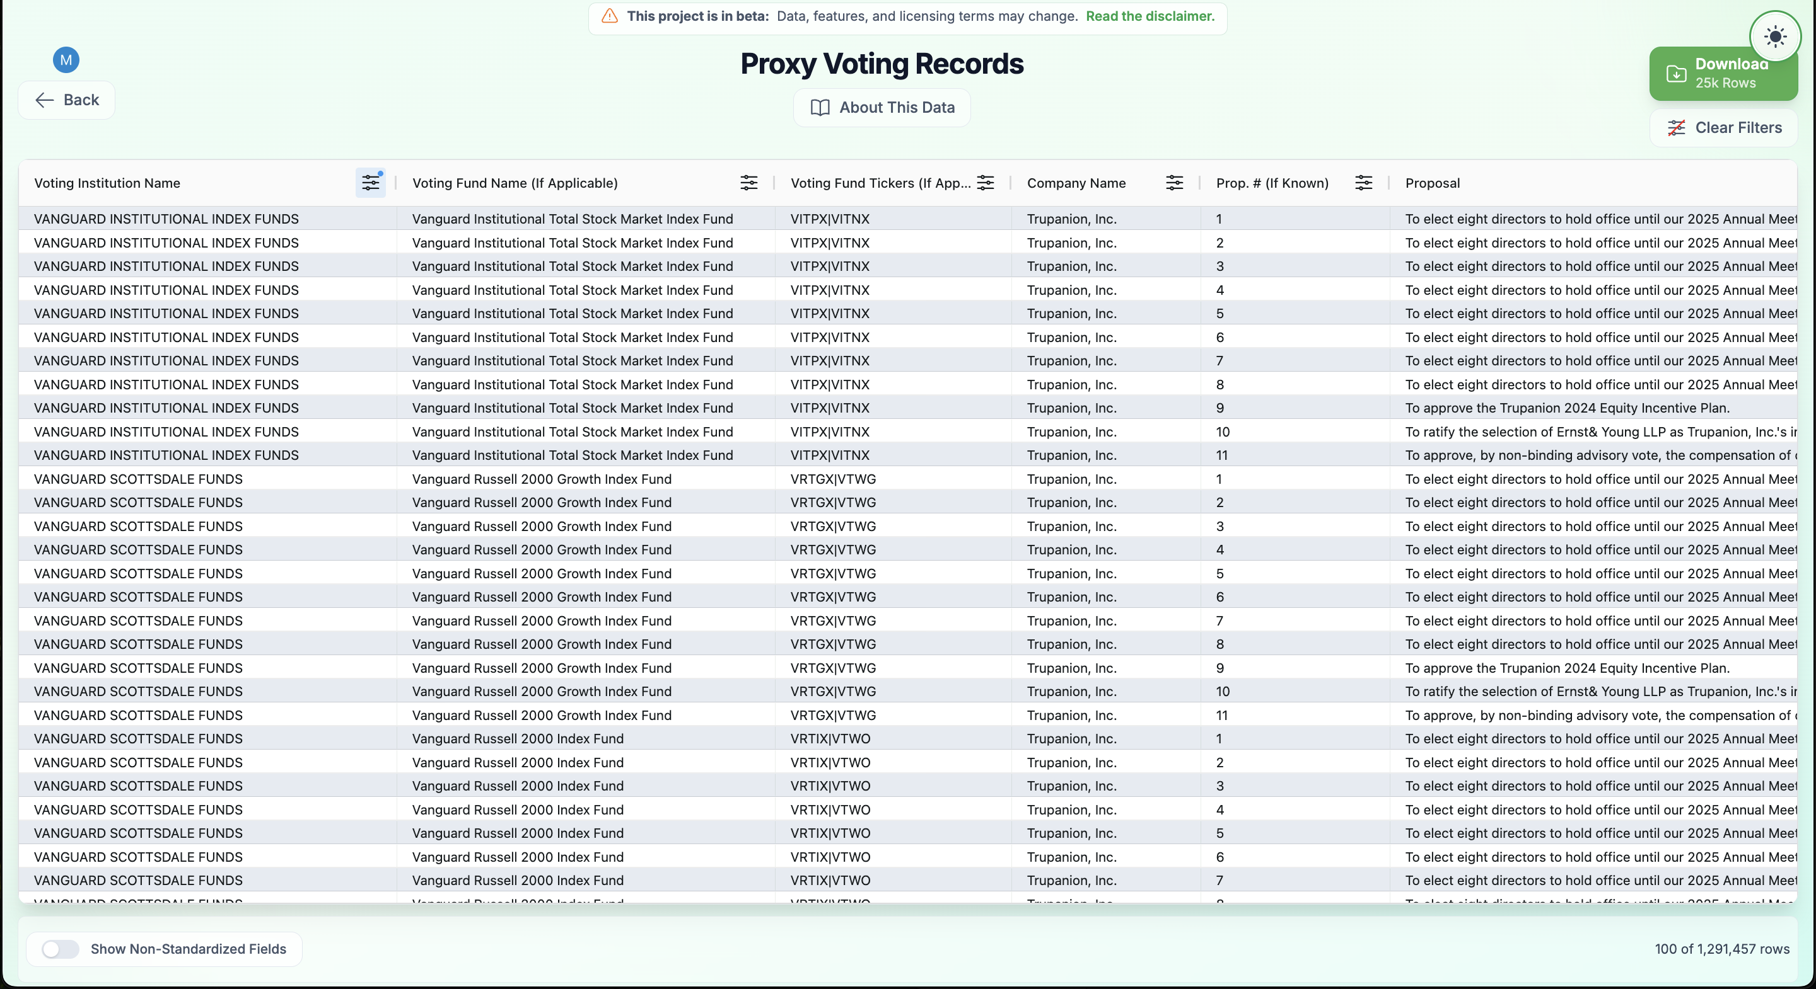The image size is (1816, 989).
Task: Sort by Voting Fund Name (If Applicable) header
Action: pyautogui.click(x=515, y=183)
